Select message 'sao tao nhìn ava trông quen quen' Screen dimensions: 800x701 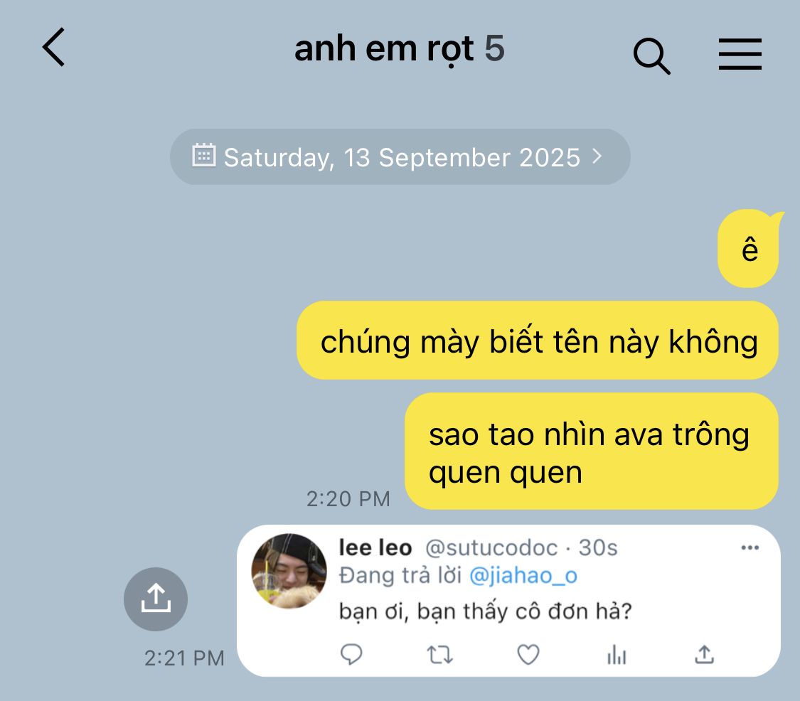[592, 451]
